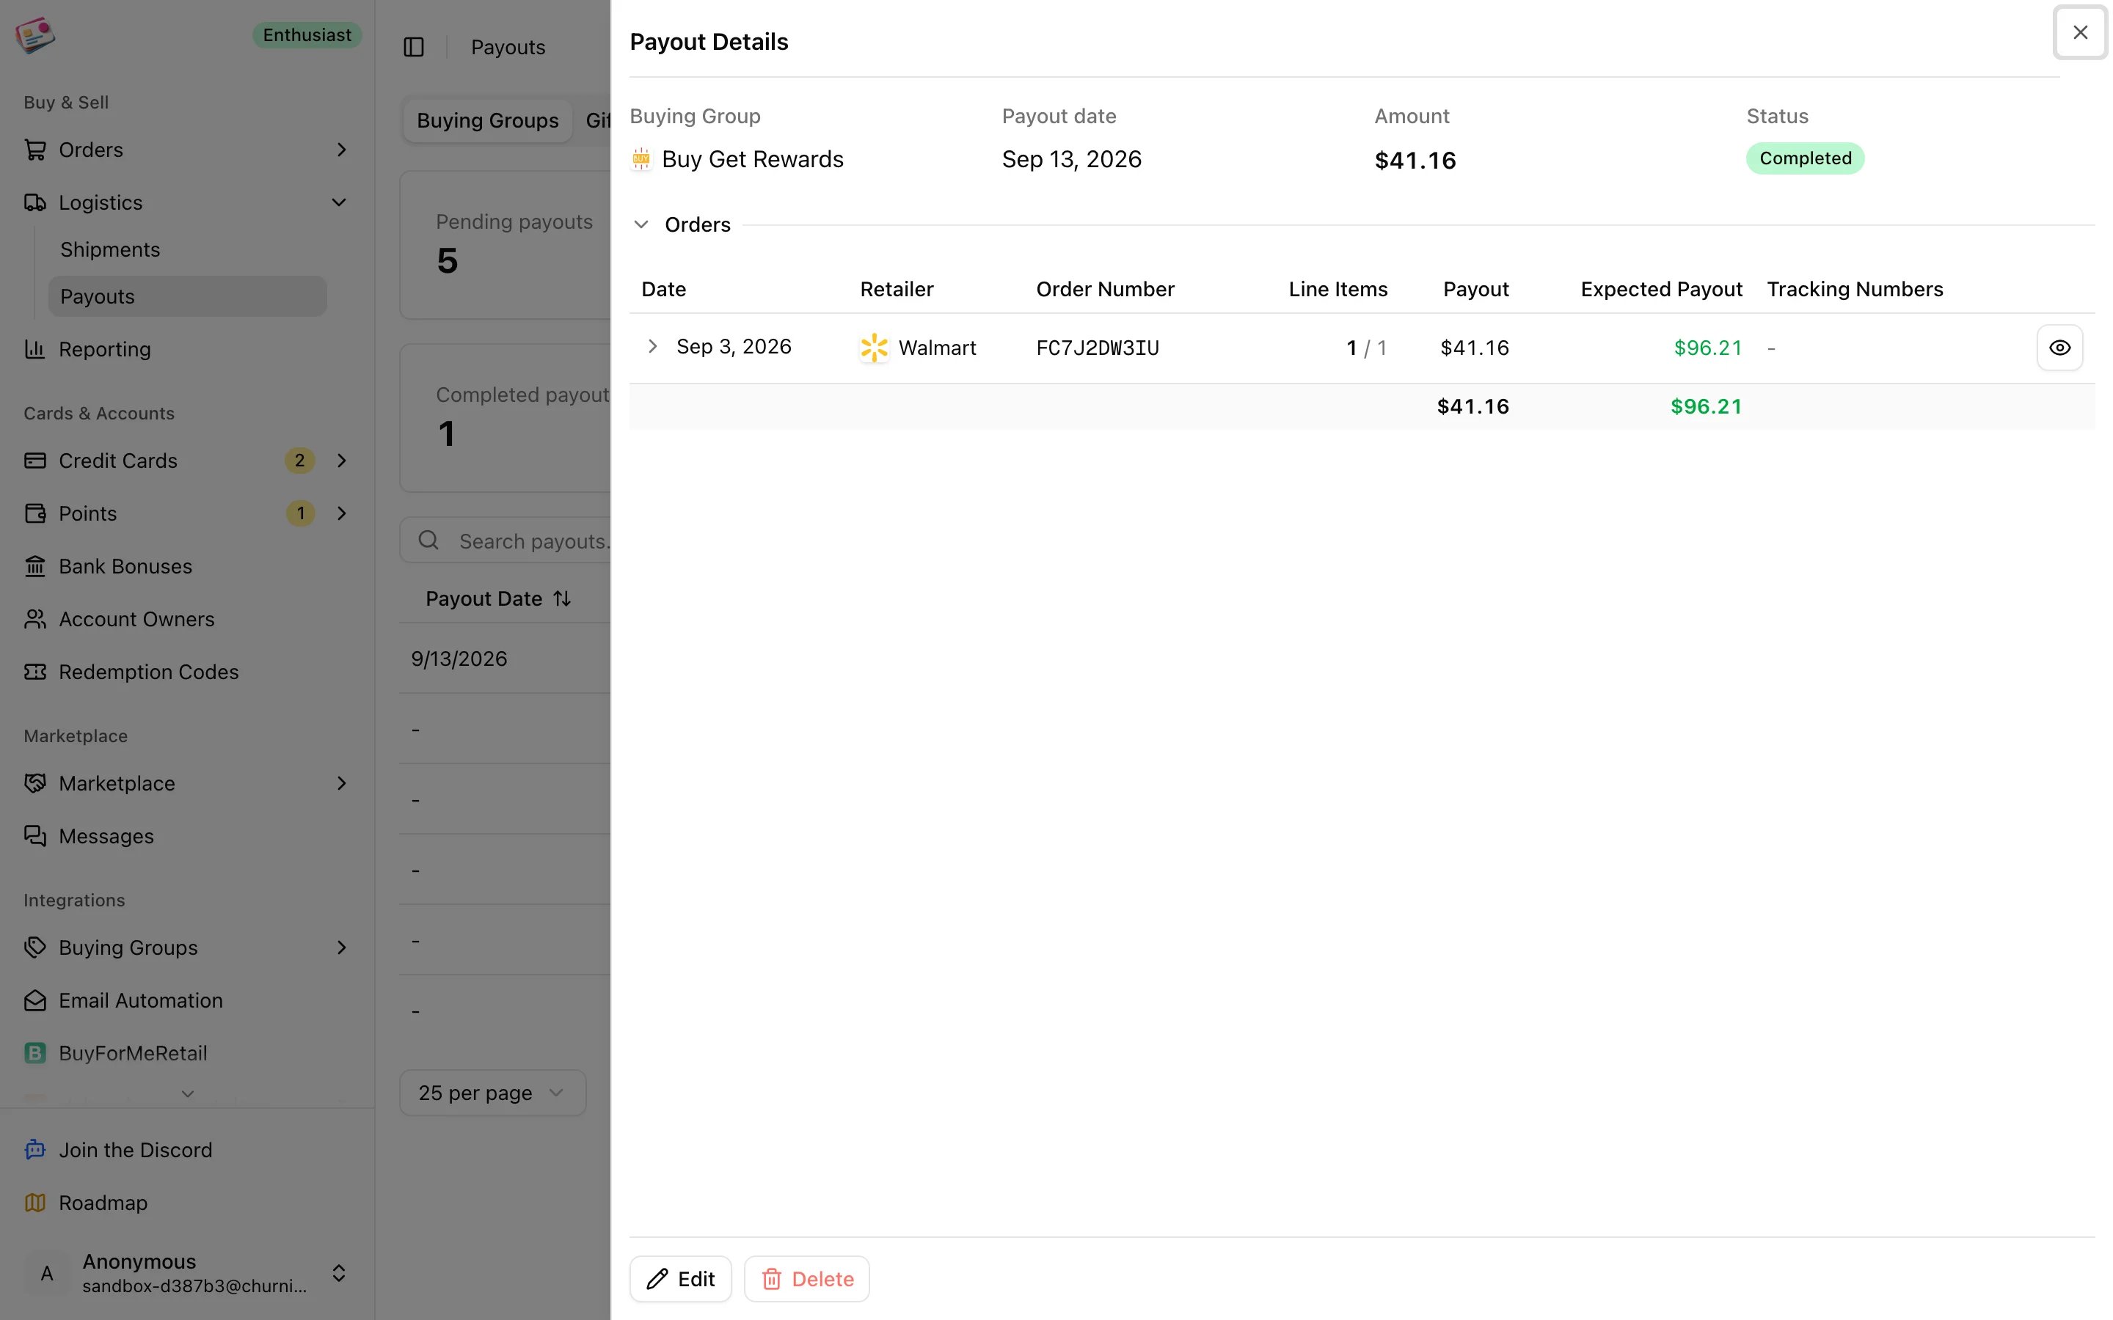Image resolution: width=2113 pixels, height=1320 pixels.
Task: Collapse the Logistics chevron
Action: (339, 202)
